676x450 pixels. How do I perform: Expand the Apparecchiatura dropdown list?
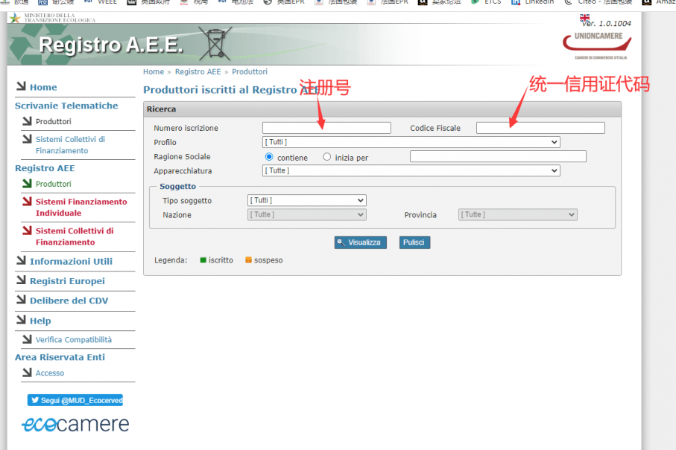click(x=411, y=170)
